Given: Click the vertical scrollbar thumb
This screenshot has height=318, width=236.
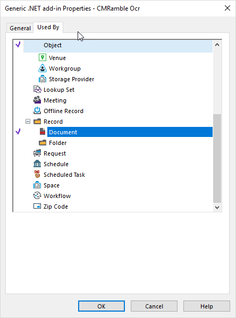Looking at the screenshot, I should 217,158.
